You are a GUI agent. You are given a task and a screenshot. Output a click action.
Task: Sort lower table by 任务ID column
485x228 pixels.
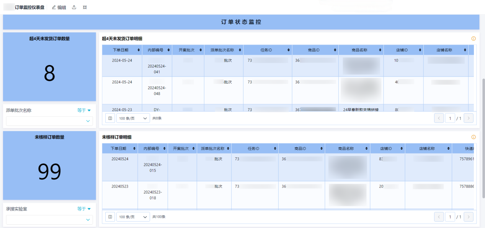click(x=274, y=149)
